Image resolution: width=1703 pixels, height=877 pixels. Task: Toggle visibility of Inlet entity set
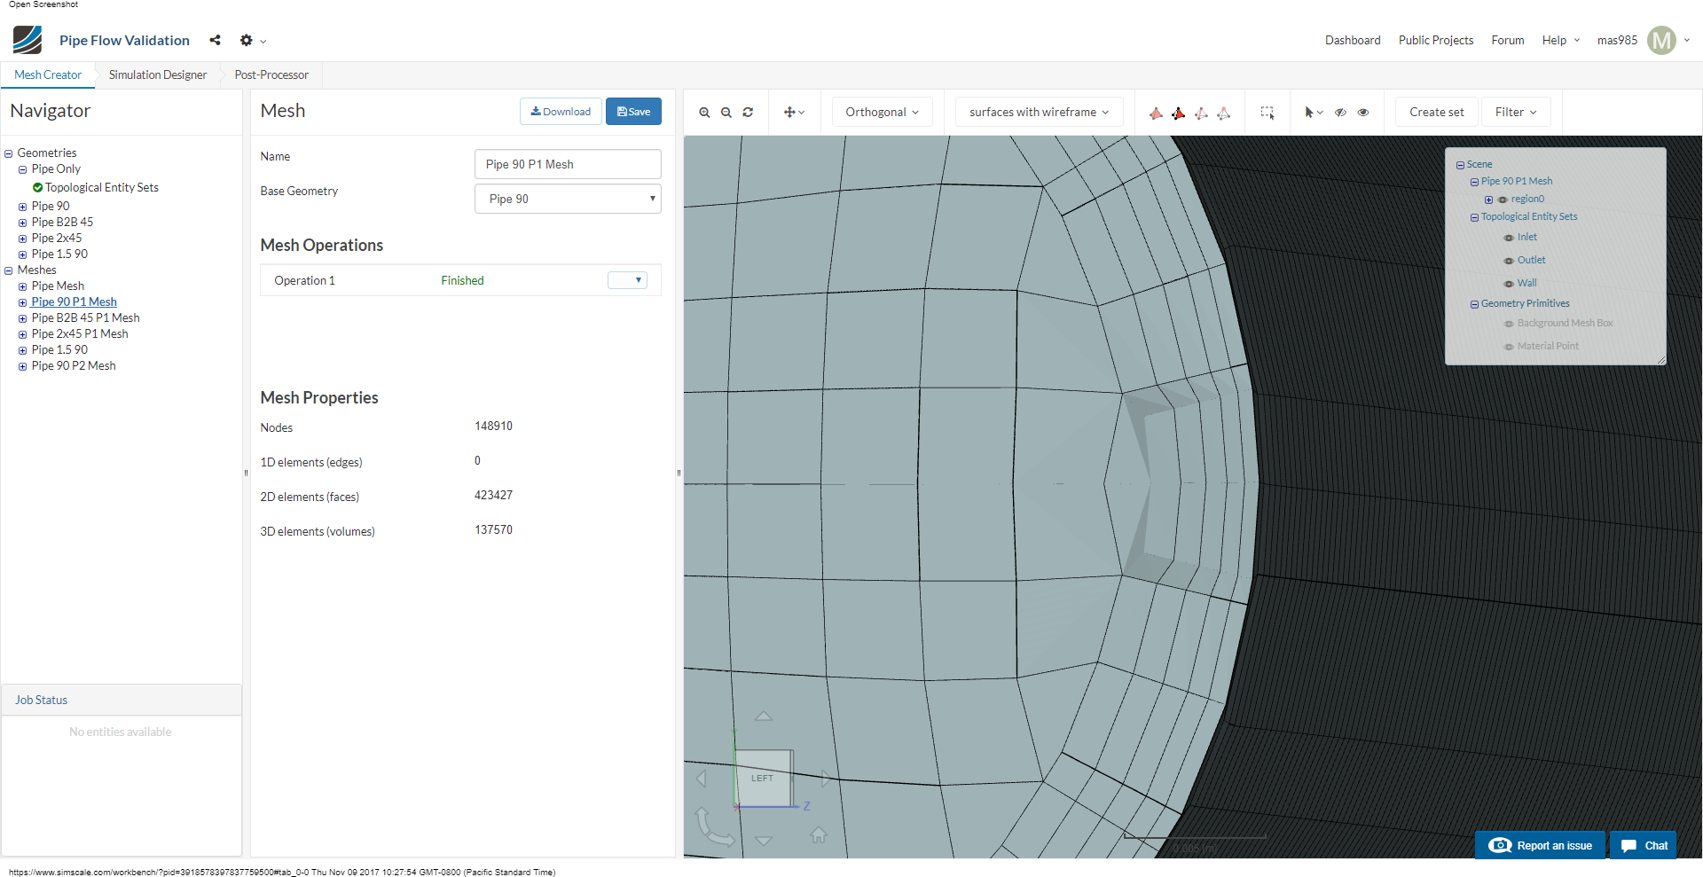coord(1509,238)
